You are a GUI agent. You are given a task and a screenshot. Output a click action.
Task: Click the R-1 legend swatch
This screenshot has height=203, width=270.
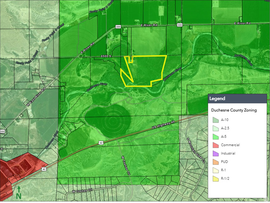216,170
